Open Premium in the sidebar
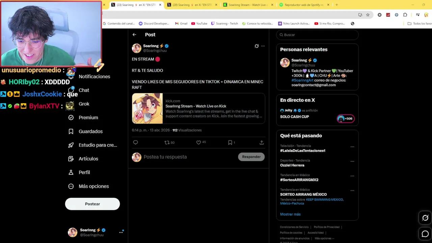 (x=83, y=117)
